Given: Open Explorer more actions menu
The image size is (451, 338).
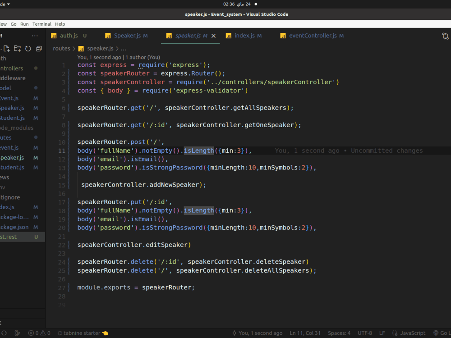Looking at the screenshot, I should coord(35,35).
